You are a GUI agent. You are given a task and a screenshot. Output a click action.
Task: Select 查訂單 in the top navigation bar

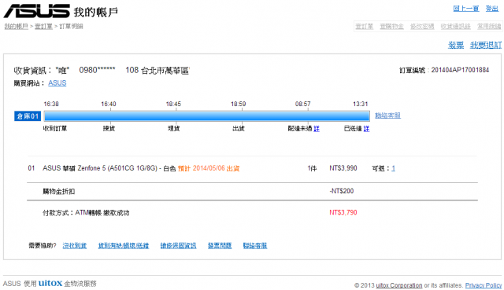[x=364, y=26]
